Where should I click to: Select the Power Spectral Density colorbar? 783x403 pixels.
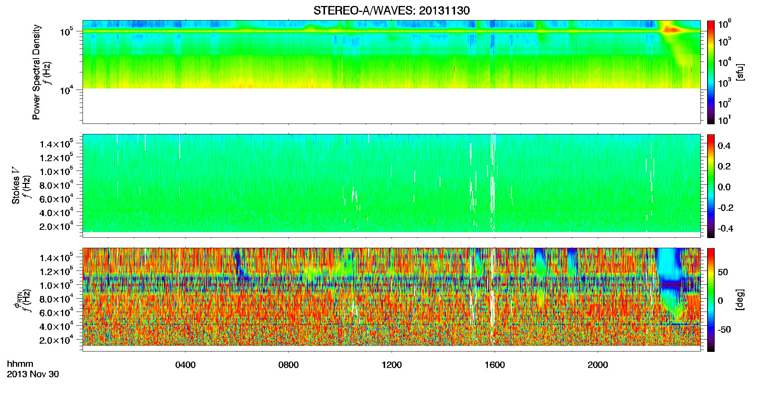click(x=711, y=72)
